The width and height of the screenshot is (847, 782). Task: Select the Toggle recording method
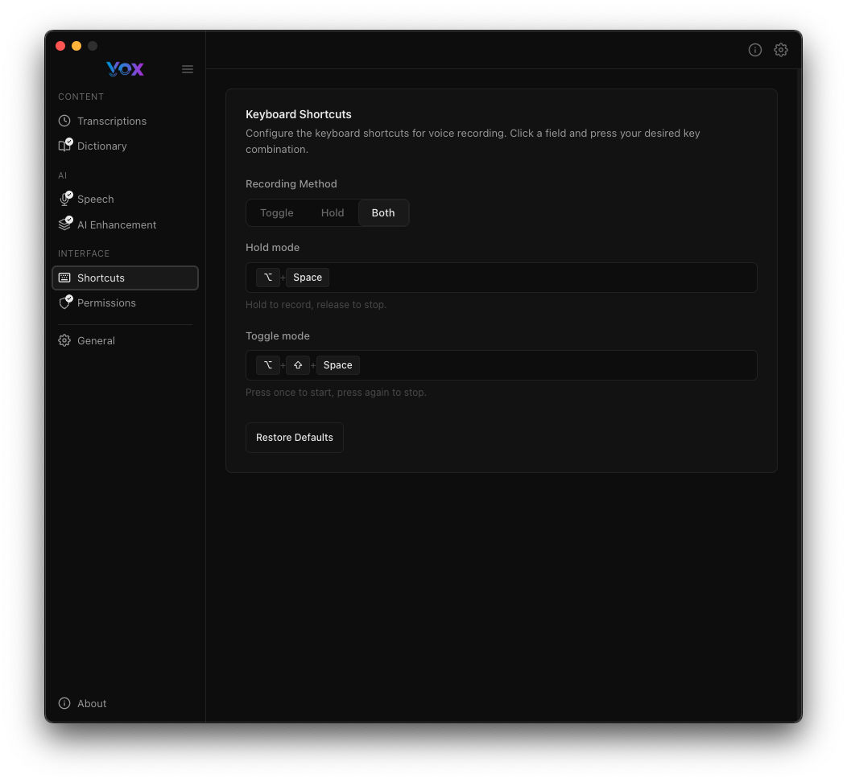[276, 212]
